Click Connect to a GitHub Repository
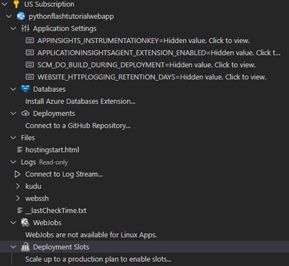 point(78,126)
